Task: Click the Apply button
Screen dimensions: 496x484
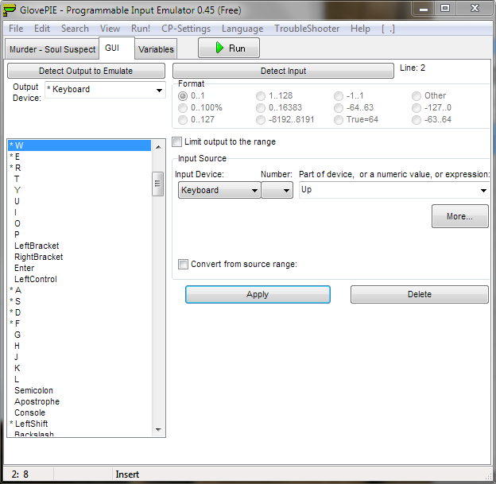Action: tap(258, 295)
